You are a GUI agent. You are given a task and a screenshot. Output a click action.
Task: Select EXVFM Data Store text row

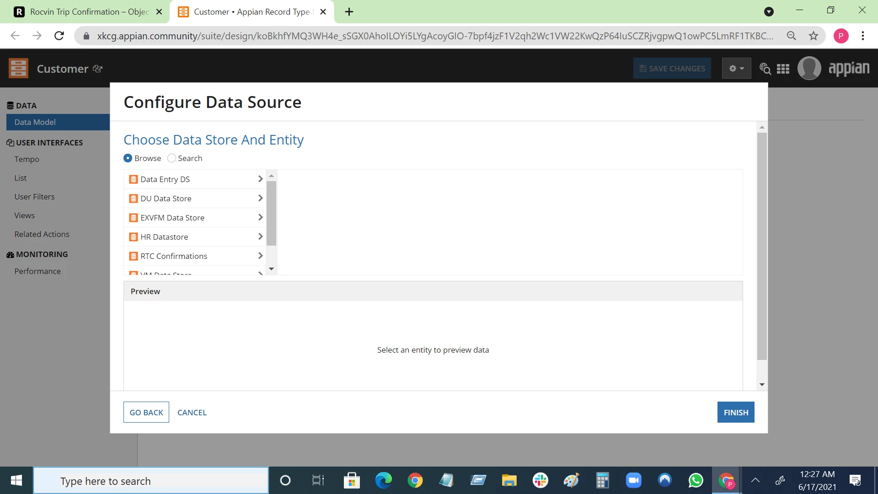pyautogui.click(x=195, y=218)
